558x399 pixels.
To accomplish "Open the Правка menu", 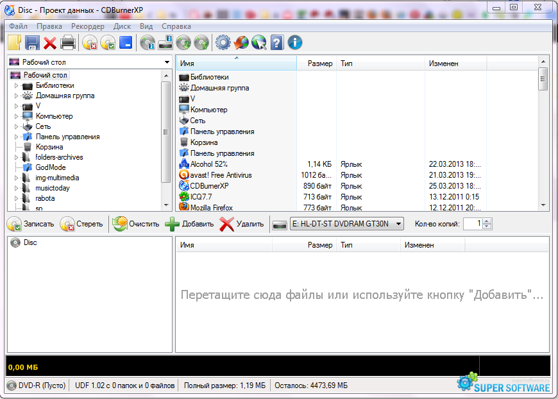I will [x=49, y=26].
